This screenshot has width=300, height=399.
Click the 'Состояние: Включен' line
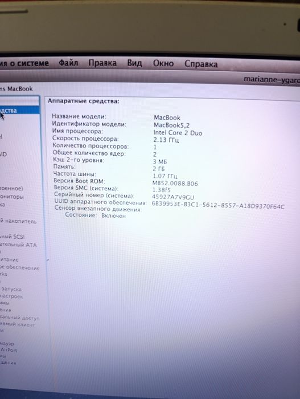[95, 215]
